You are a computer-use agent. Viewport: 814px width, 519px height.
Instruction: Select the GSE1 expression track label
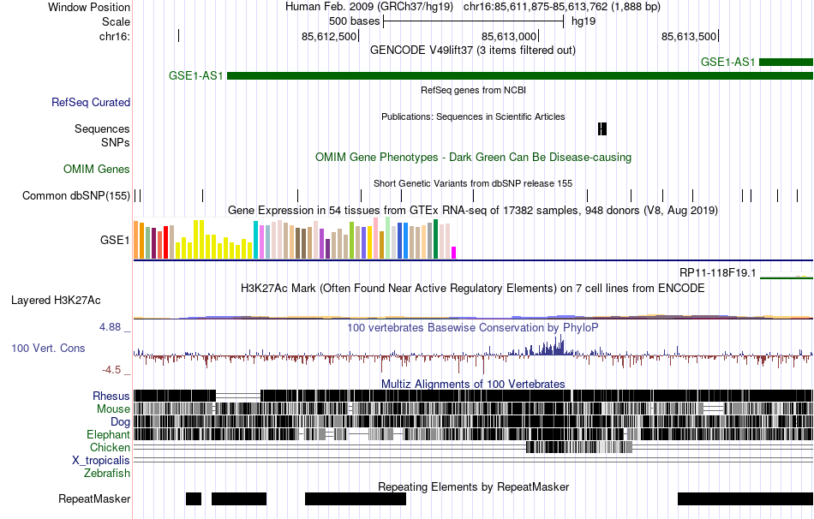pyautogui.click(x=115, y=240)
